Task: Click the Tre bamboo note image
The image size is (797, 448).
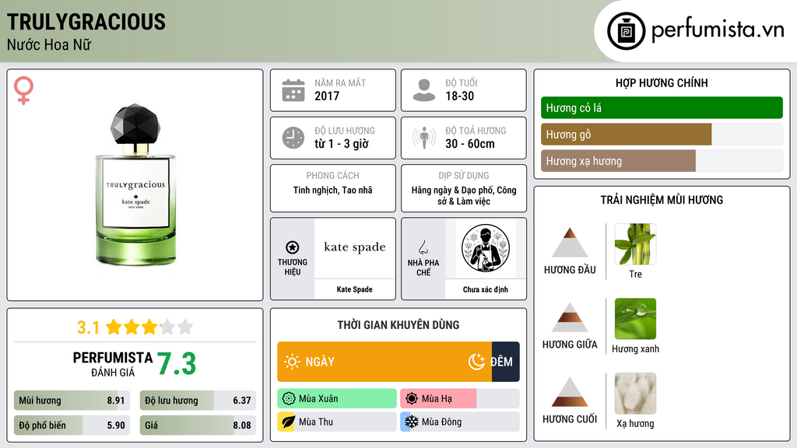Action: (635, 243)
